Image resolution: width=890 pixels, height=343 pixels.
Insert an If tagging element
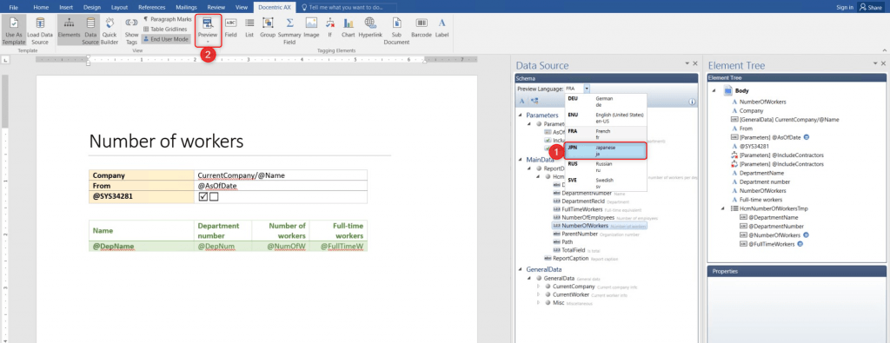(x=329, y=27)
